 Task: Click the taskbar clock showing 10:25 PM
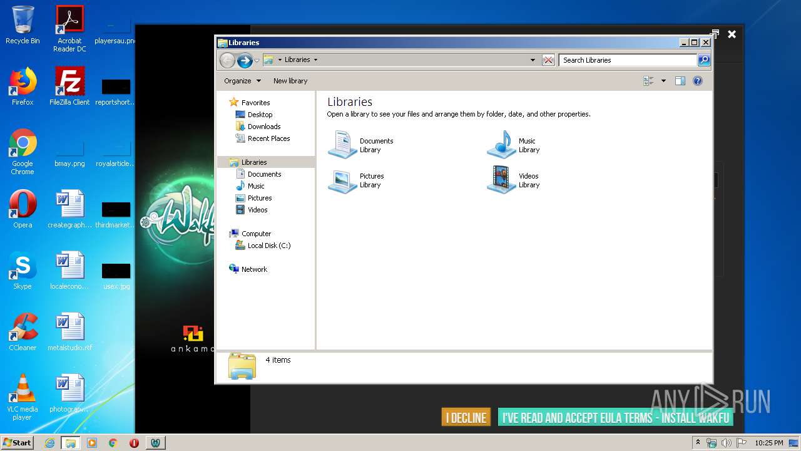768,443
